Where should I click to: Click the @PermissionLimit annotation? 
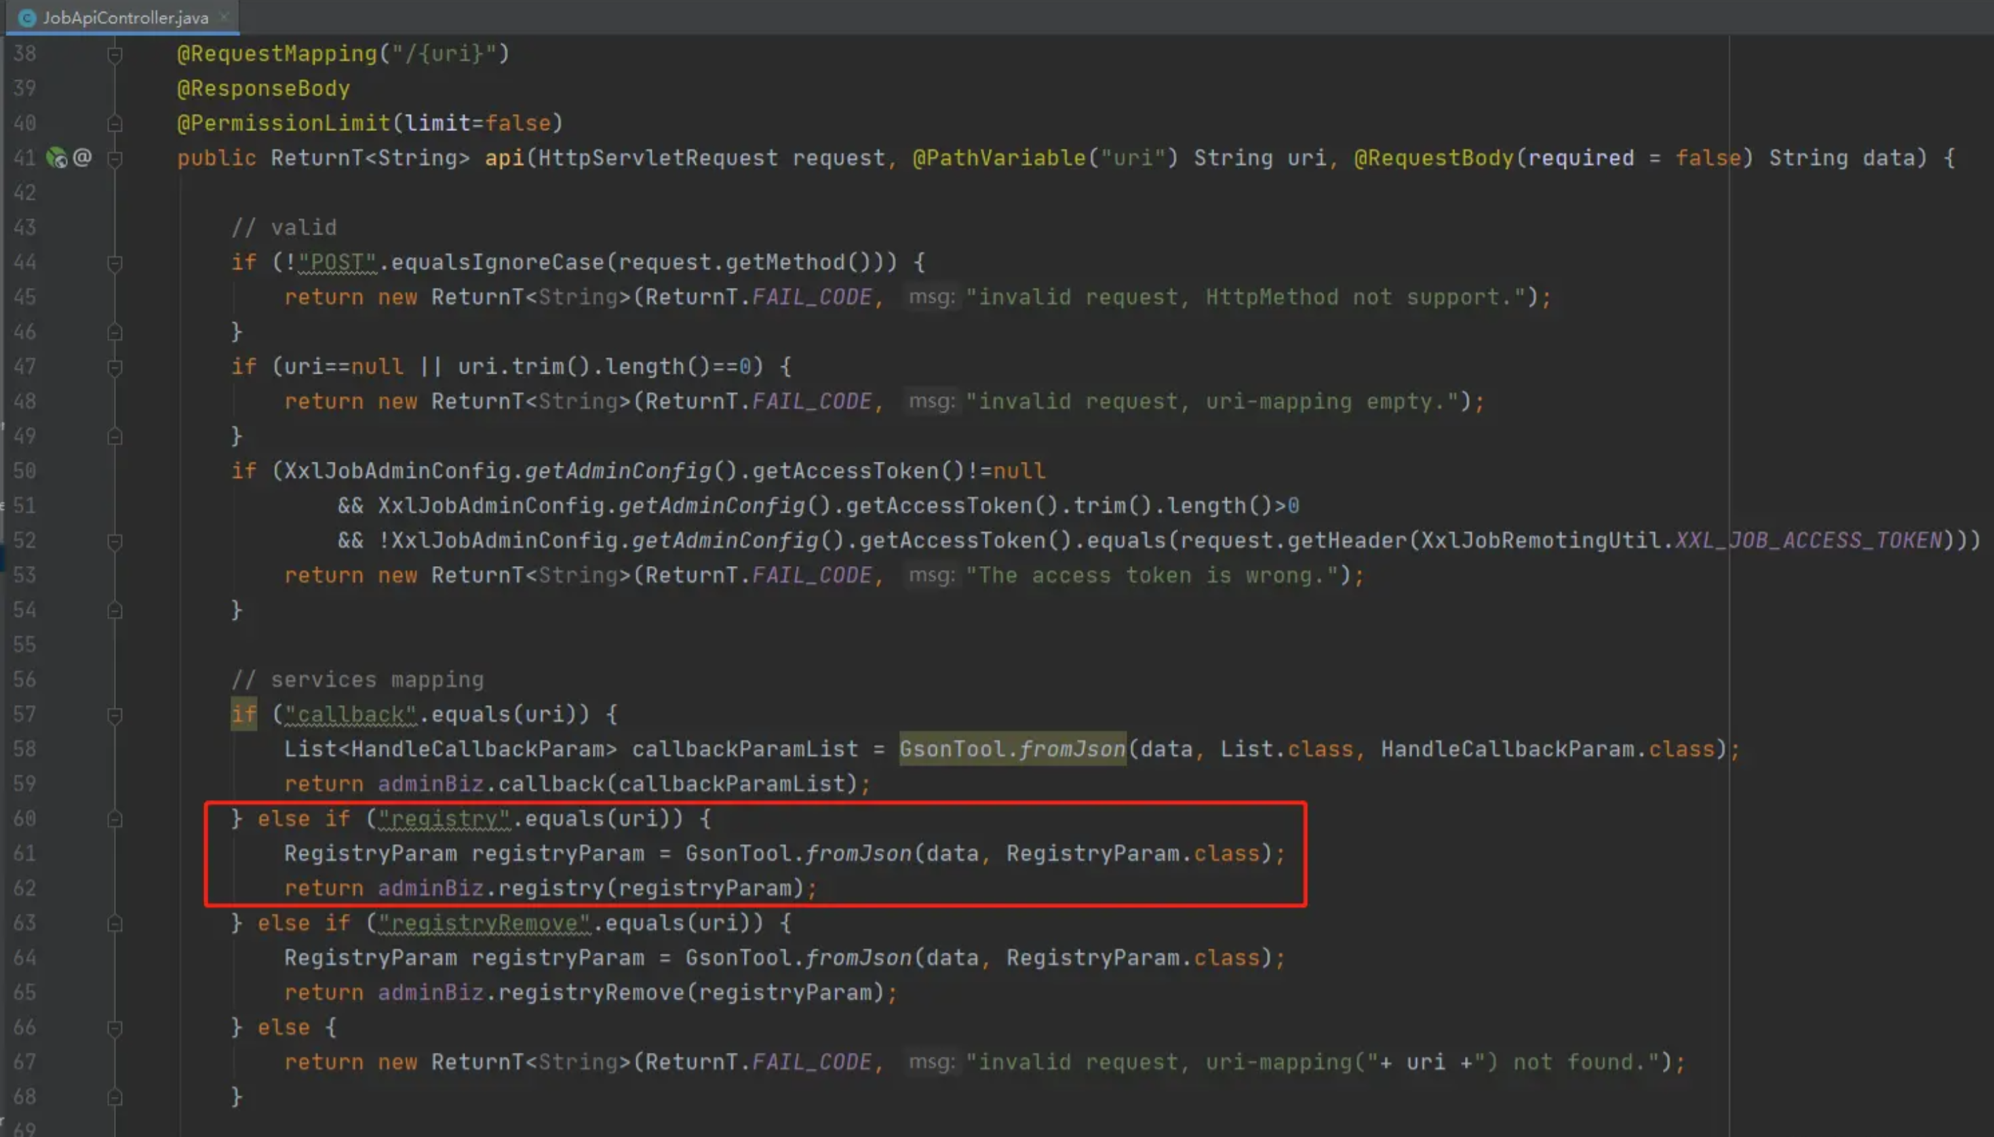click(284, 123)
